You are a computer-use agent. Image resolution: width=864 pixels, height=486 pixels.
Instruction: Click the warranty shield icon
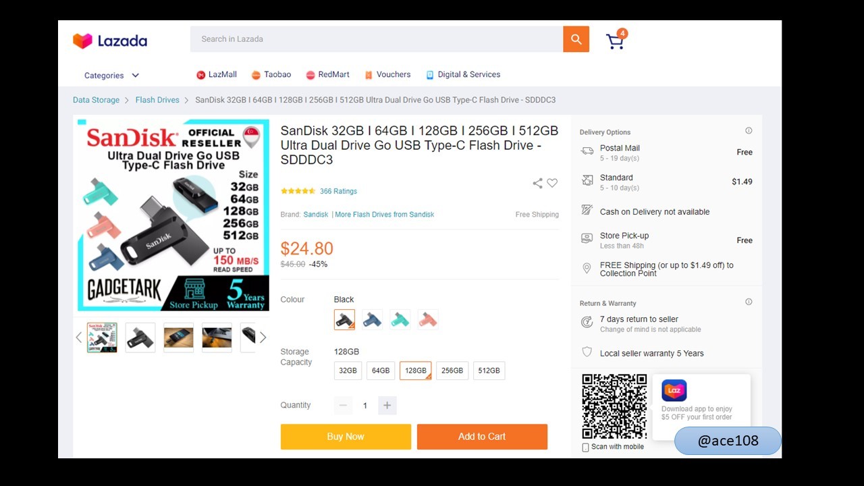[587, 352]
